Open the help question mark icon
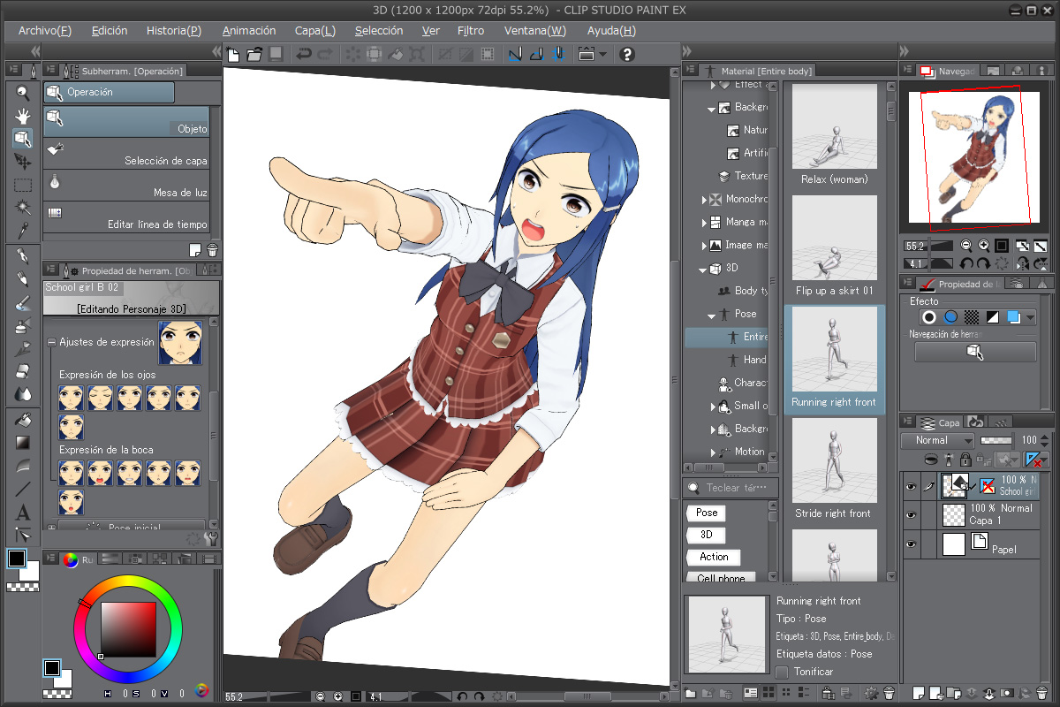This screenshot has width=1060, height=707. [x=627, y=54]
